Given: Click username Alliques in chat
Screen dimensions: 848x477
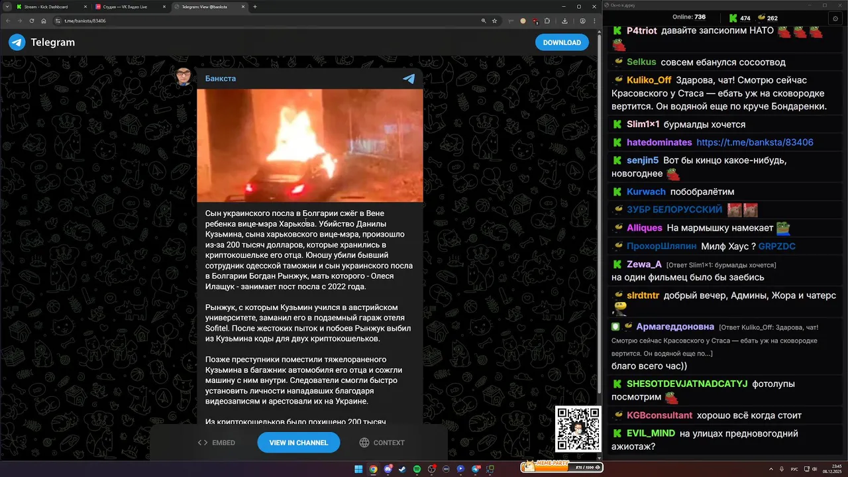Looking at the screenshot, I should pos(644,227).
